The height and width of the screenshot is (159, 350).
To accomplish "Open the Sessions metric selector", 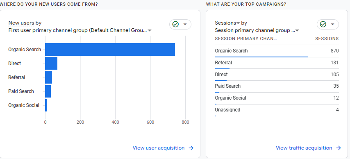I will click(227, 23).
